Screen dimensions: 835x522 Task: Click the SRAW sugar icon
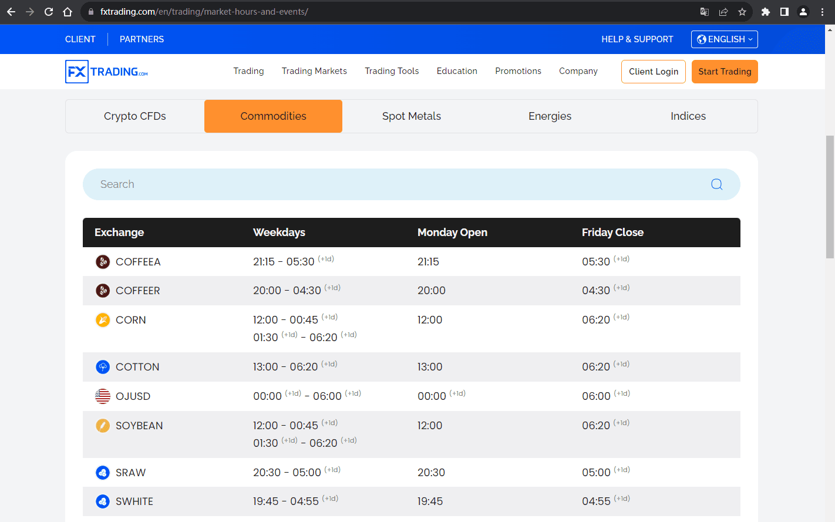pos(103,473)
